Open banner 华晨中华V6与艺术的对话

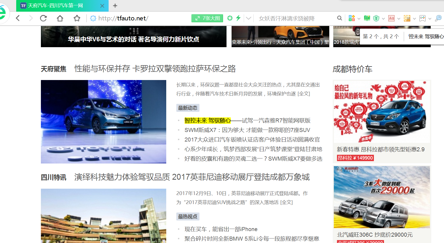[x=134, y=37]
